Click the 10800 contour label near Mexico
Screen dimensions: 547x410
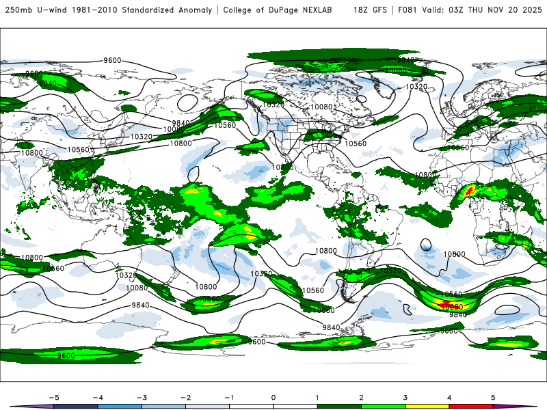[282, 167]
